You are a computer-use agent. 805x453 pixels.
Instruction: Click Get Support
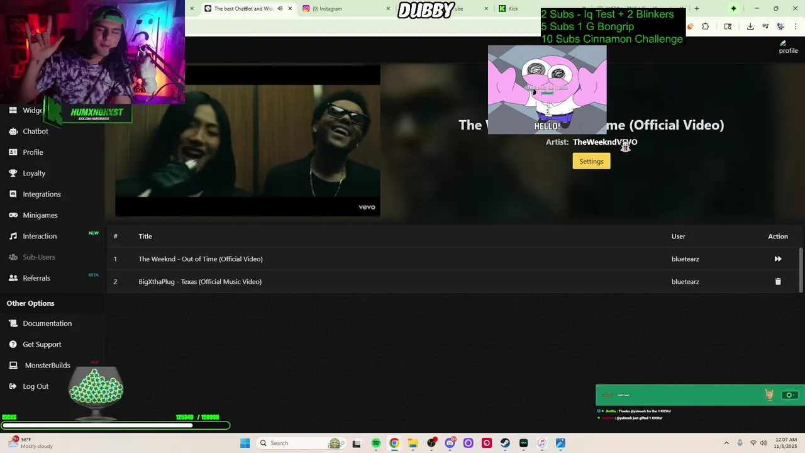click(x=42, y=344)
